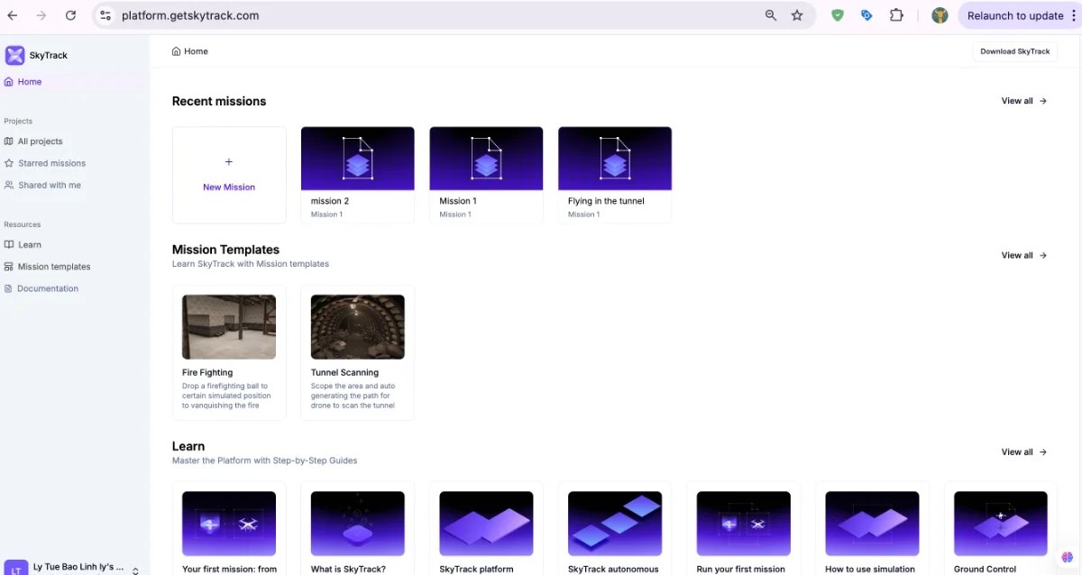Click the browser Forward arrow
The width and height of the screenshot is (1082, 575).
pyautogui.click(x=41, y=15)
